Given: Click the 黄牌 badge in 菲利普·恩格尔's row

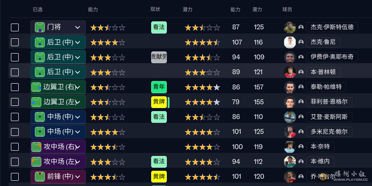Looking at the screenshot, I should 159,102.
